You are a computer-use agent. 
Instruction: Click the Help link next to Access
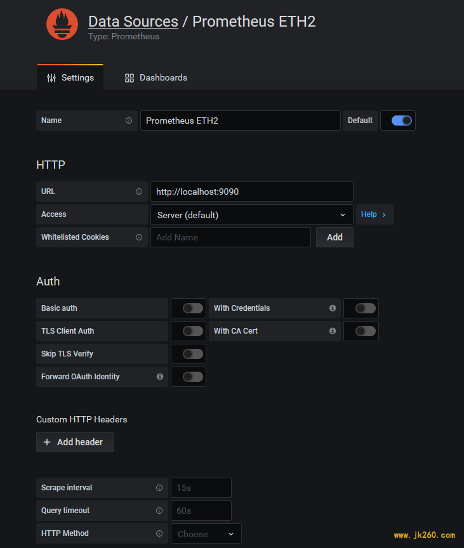[375, 214]
